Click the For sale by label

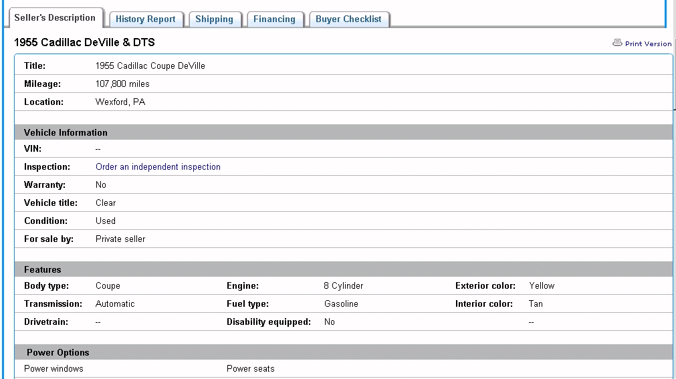[x=49, y=239]
